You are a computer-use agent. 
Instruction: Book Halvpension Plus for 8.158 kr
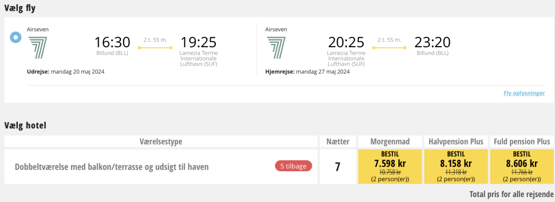point(456,167)
